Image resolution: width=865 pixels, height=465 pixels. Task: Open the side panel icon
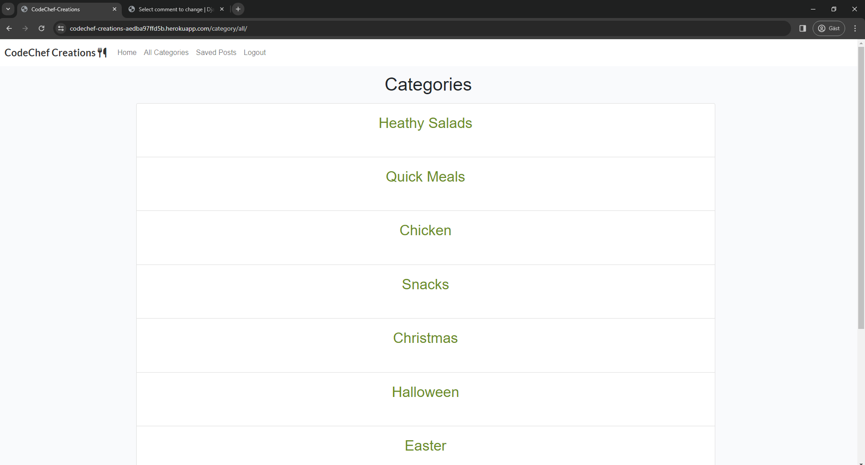click(802, 28)
